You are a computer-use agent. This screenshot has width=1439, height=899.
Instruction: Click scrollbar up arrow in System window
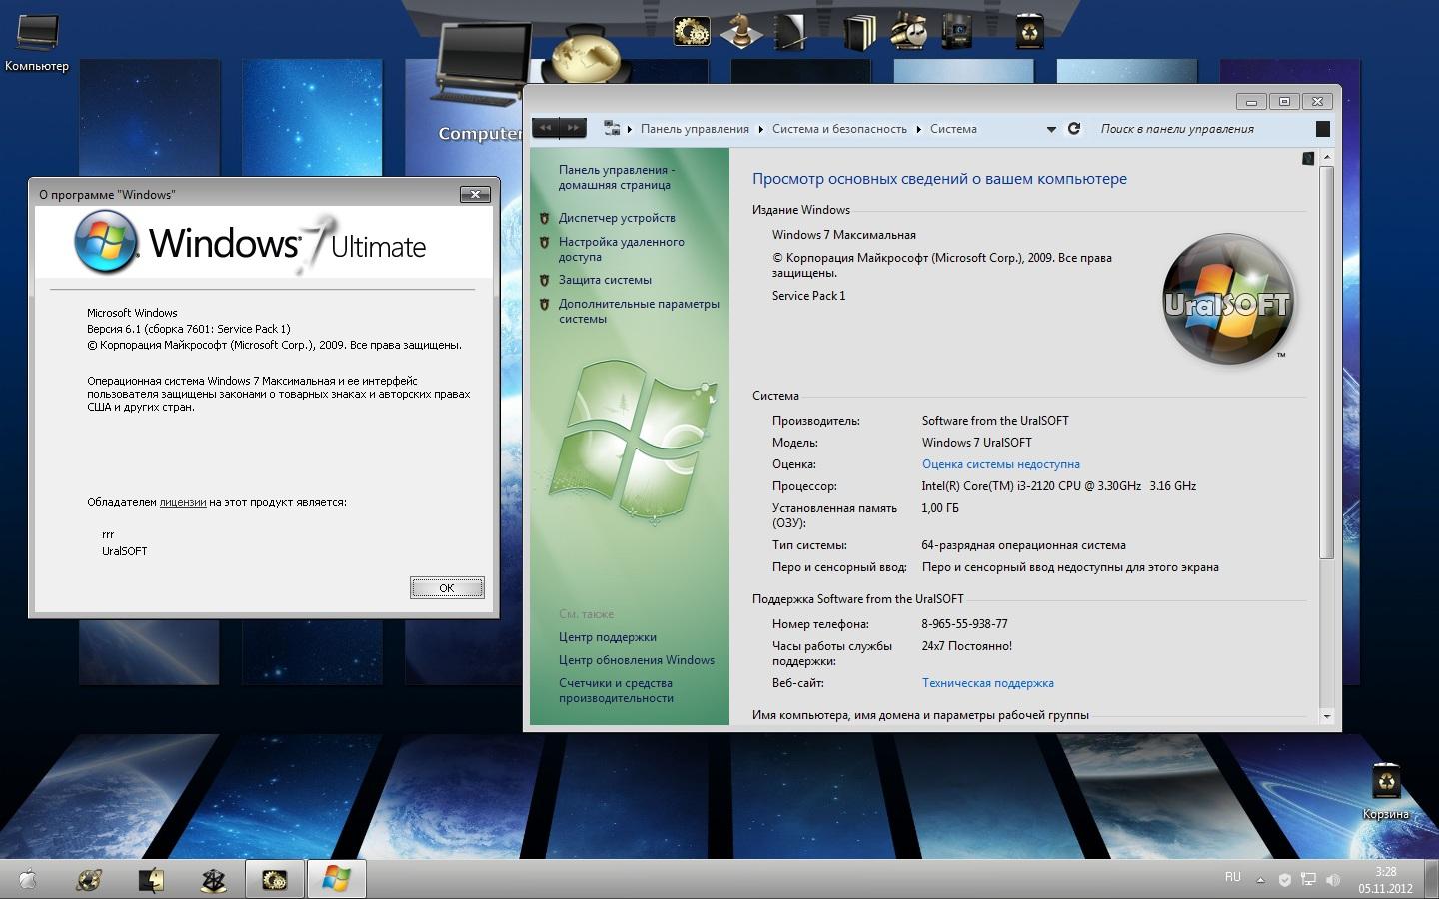[x=1327, y=157]
